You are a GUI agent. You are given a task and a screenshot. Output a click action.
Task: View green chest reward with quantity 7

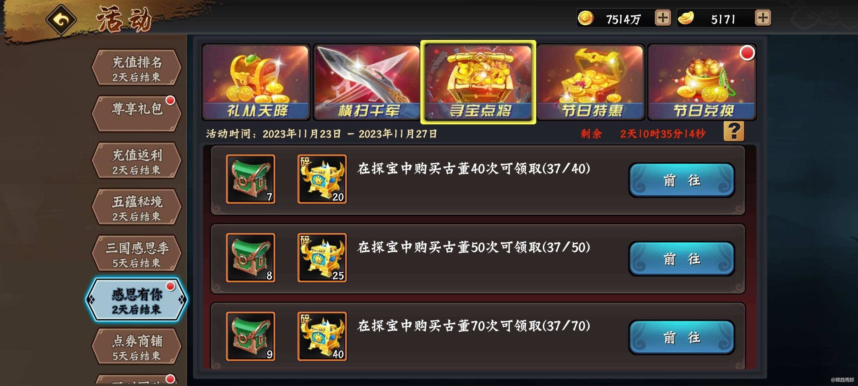pos(251,179)
